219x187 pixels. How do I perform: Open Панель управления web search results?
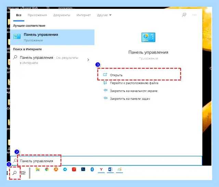point(49,60)
